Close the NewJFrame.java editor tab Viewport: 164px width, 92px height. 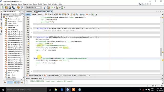(52, 11)
